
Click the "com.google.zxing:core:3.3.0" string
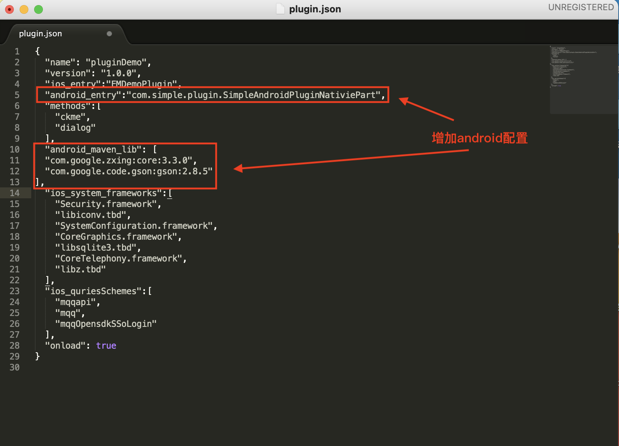click(x=118, y=161)
